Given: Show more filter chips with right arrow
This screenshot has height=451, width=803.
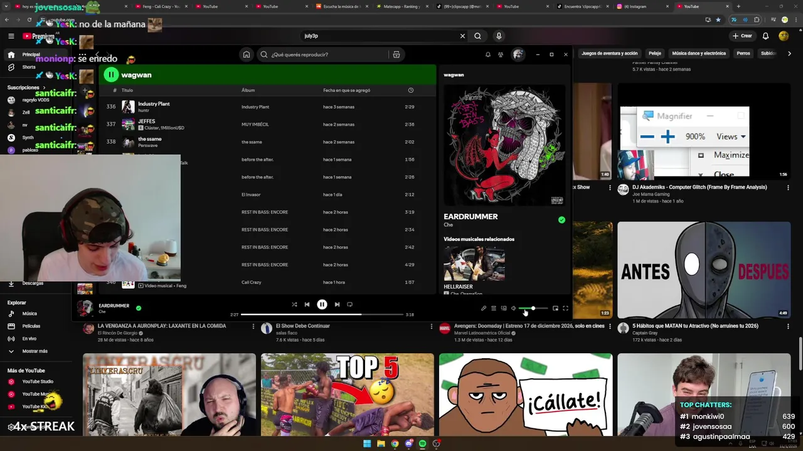Looking at the screenshot, I should 789,53.
